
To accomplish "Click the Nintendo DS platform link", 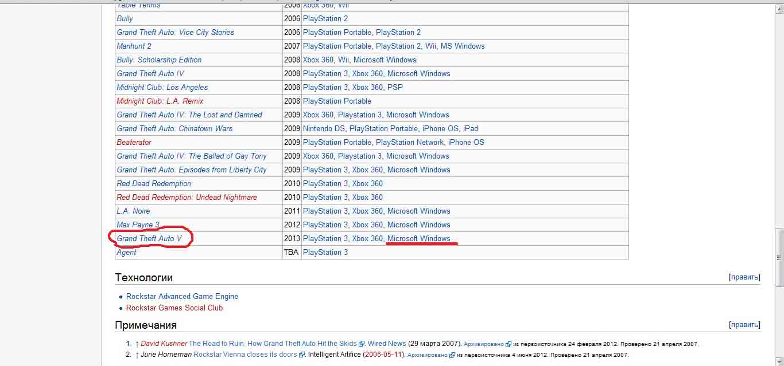I will tap(324, 128).
